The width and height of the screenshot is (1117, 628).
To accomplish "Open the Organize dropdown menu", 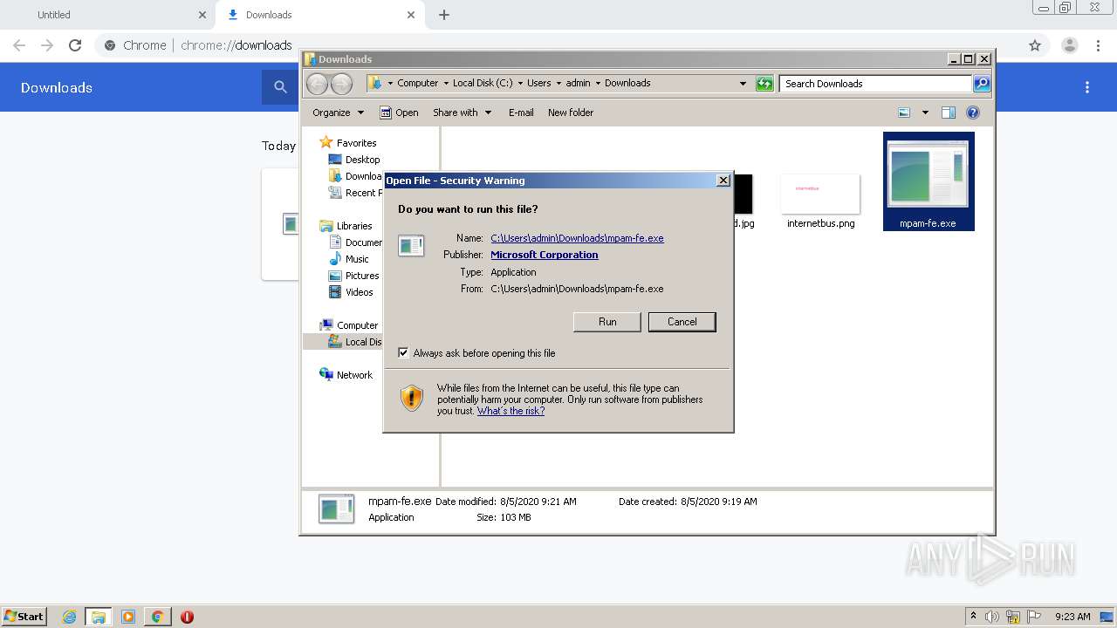I will tap(338, 113).
